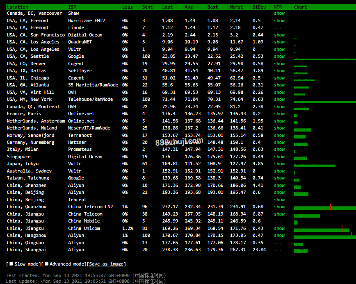
Task: Click the Avg column header
Action: pos(189,7)
